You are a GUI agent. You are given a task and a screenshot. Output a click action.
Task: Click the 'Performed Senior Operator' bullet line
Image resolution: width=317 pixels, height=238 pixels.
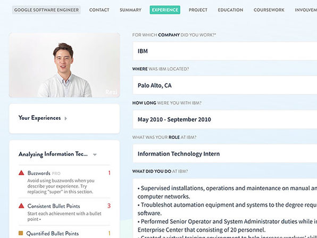click(227, 226)
